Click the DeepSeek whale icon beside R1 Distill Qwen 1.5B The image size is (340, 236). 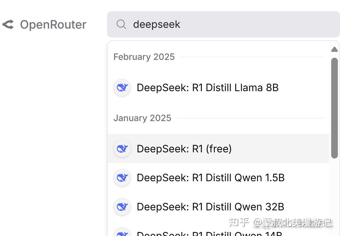[x=122, y=177]
